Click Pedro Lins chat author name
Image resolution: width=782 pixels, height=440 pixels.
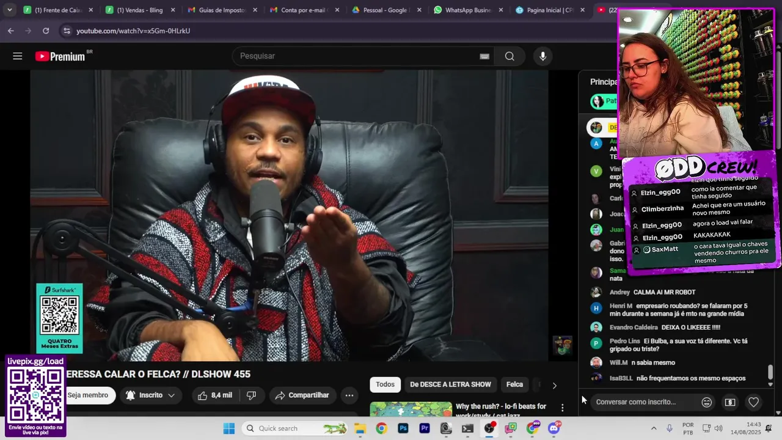point(624,341)
